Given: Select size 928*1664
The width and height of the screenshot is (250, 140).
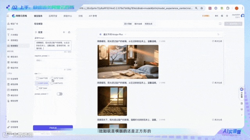Looking at the screenshot, I should point(42,88).
